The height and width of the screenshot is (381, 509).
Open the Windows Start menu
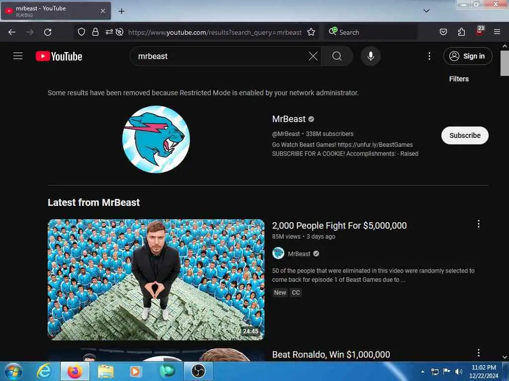click(x=13, y=371)
